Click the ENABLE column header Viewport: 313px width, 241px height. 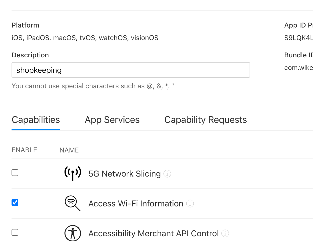point(24,150)
